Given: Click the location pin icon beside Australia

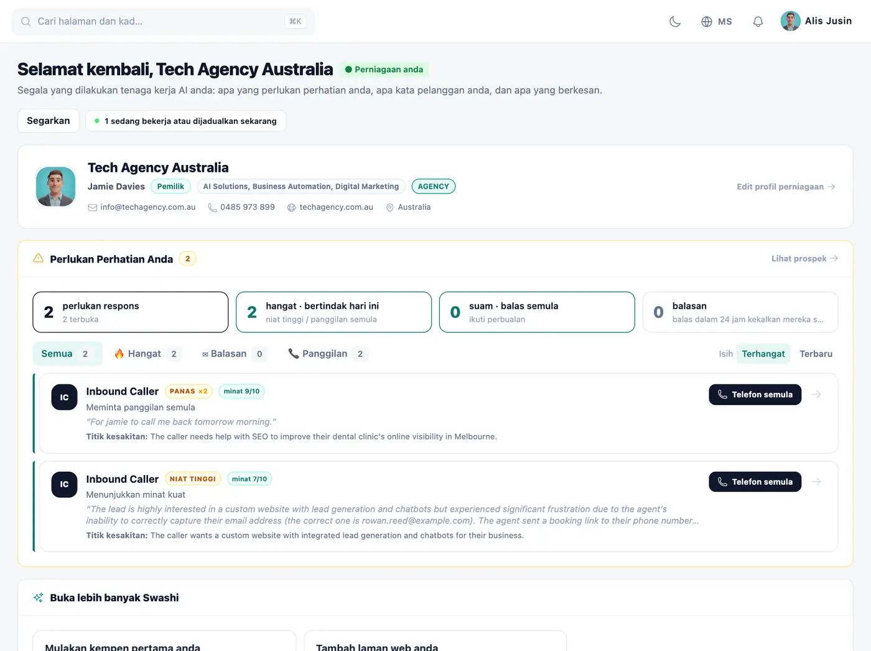Looking at the screenshot, I should (390, 207).
